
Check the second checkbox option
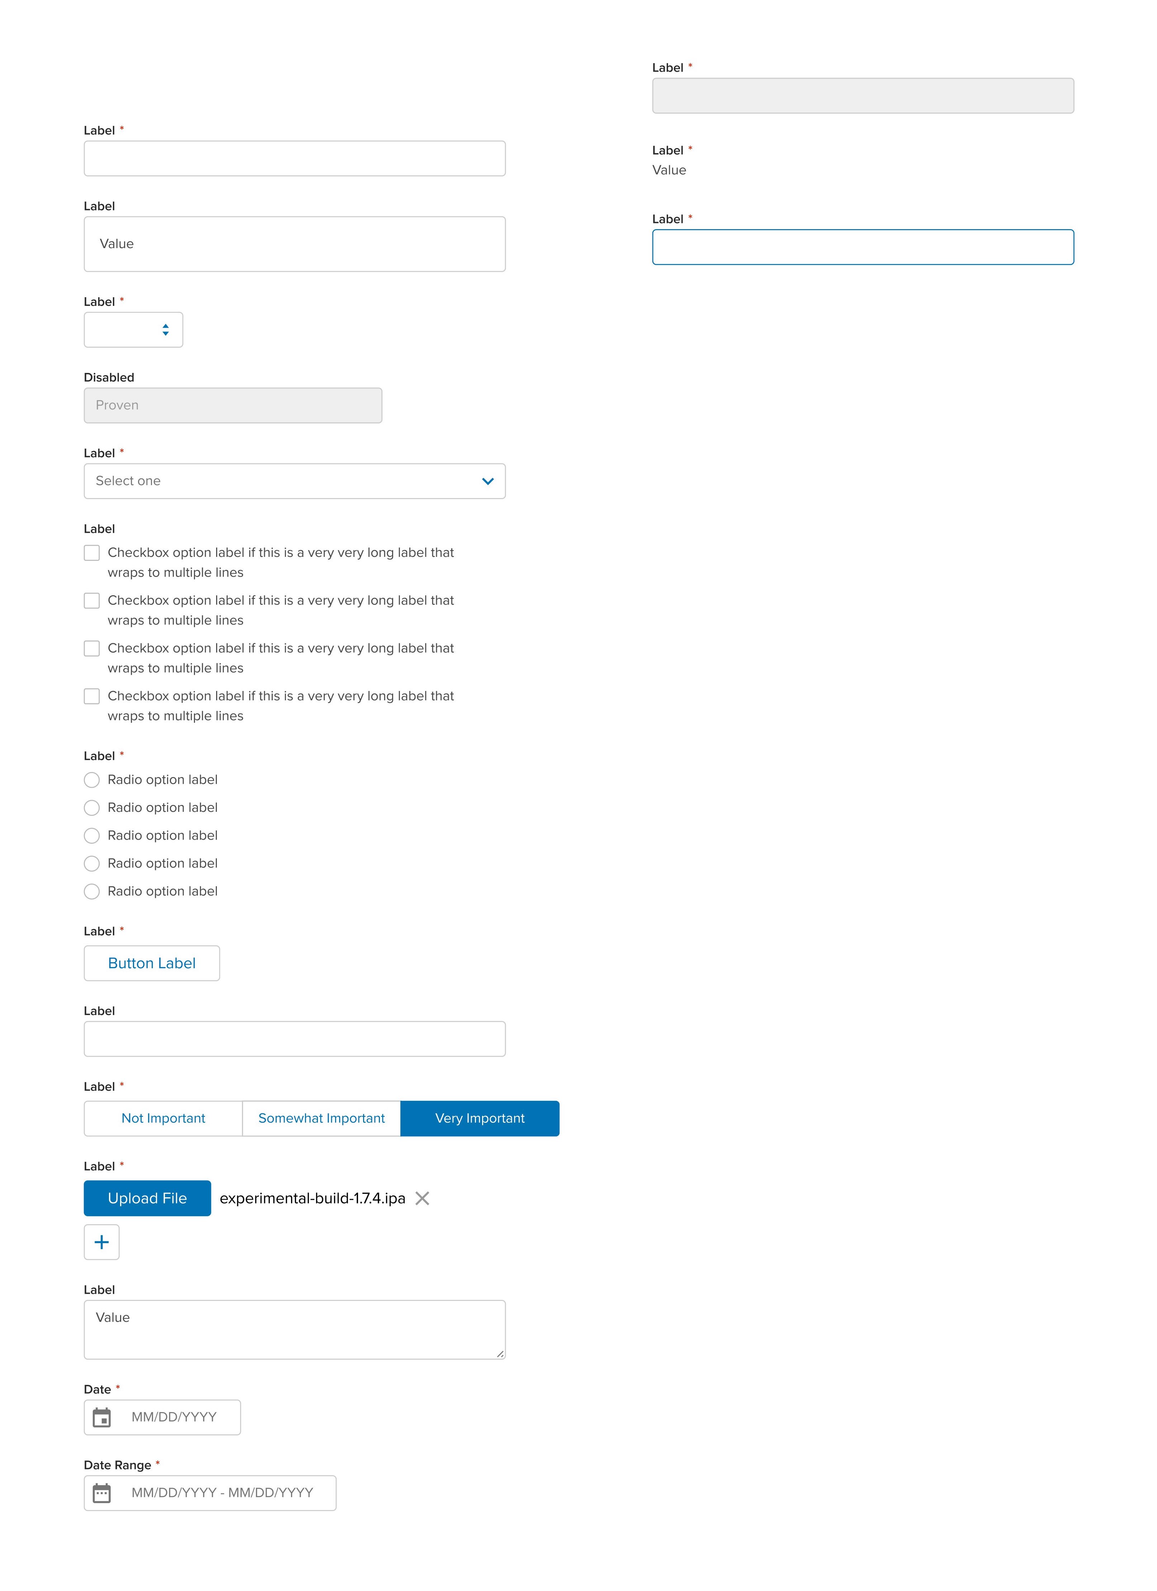pos(92,601)
